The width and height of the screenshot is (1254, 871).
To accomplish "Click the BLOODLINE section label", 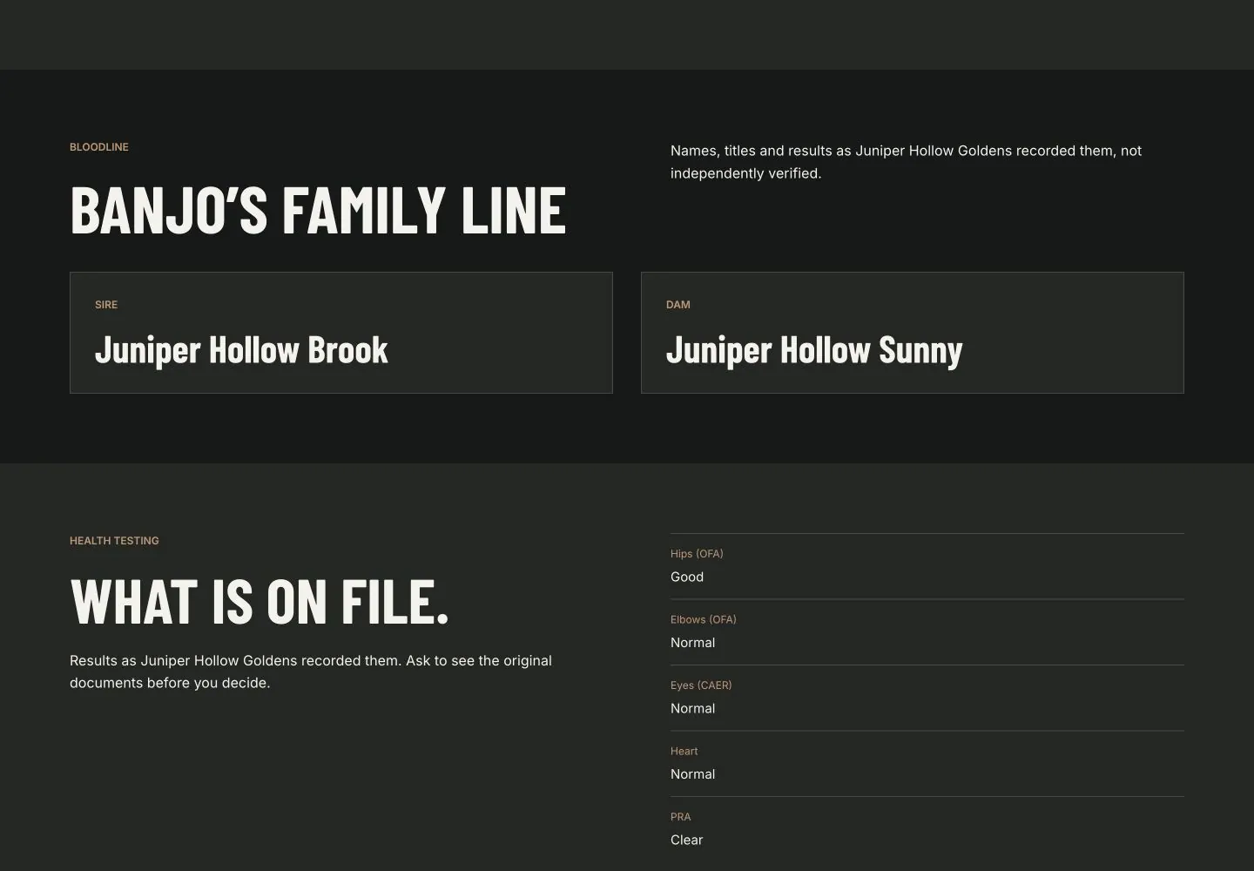I will 99,147.
